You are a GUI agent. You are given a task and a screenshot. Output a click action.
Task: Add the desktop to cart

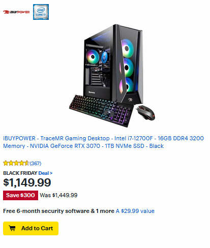pos(31,228)
